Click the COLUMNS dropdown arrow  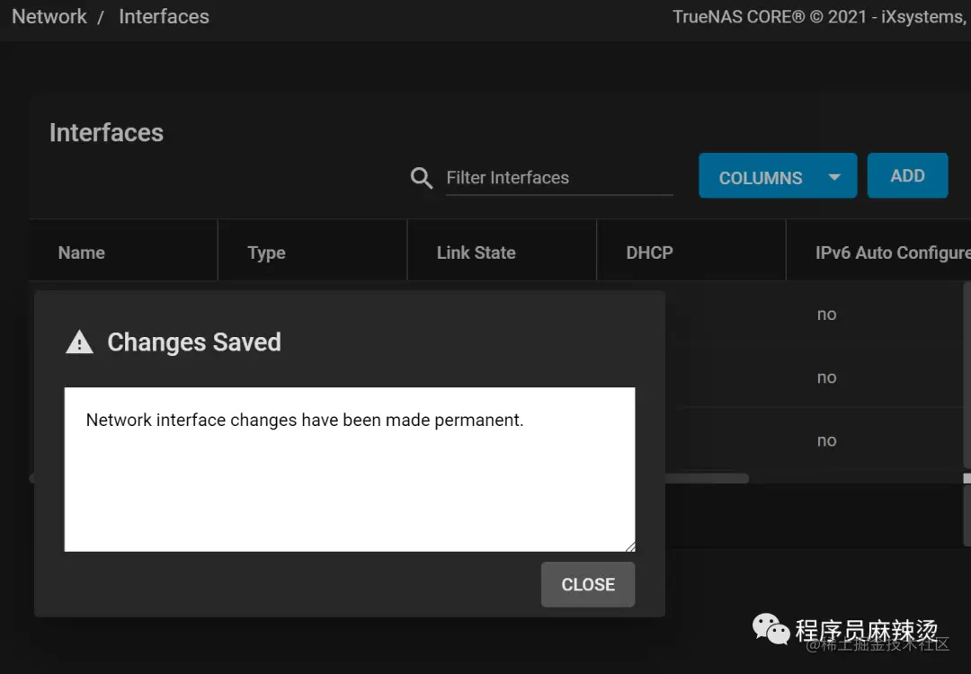coord(834,178)
